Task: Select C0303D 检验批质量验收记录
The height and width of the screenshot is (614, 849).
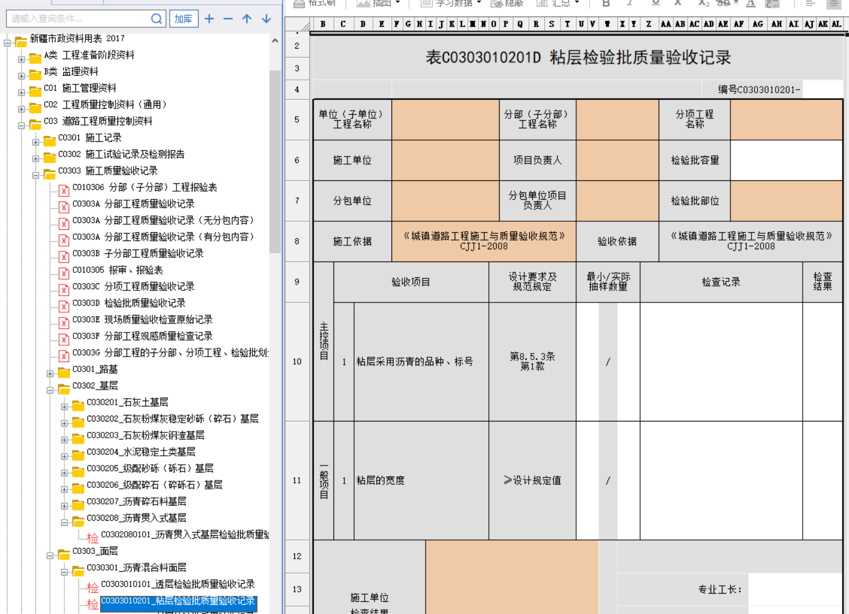Action: click(129, 303)
